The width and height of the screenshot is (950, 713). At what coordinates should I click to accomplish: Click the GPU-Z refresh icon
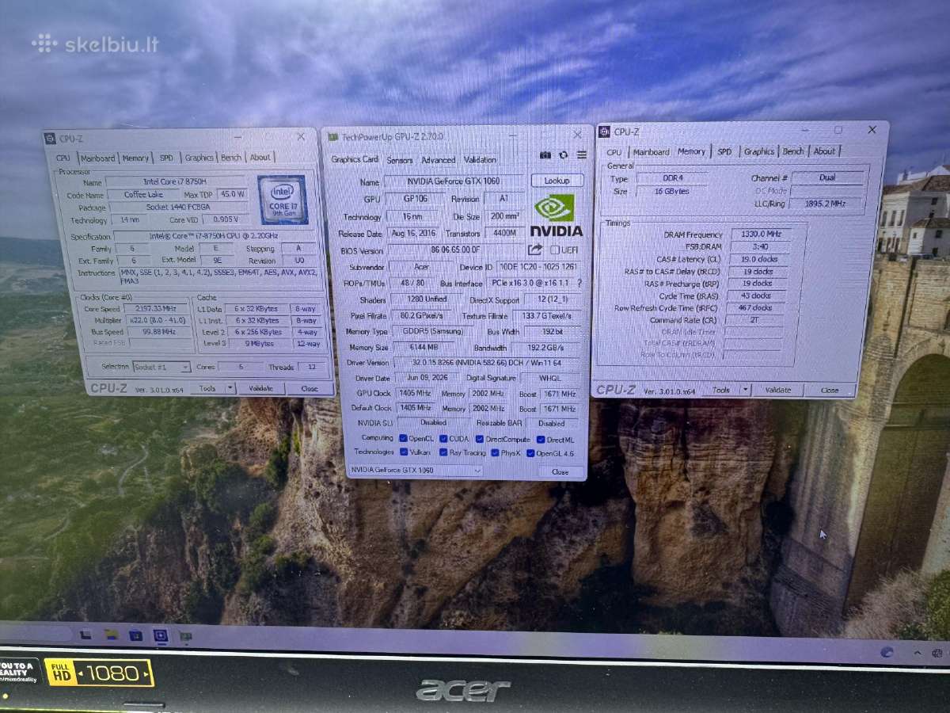coord(564,155)
